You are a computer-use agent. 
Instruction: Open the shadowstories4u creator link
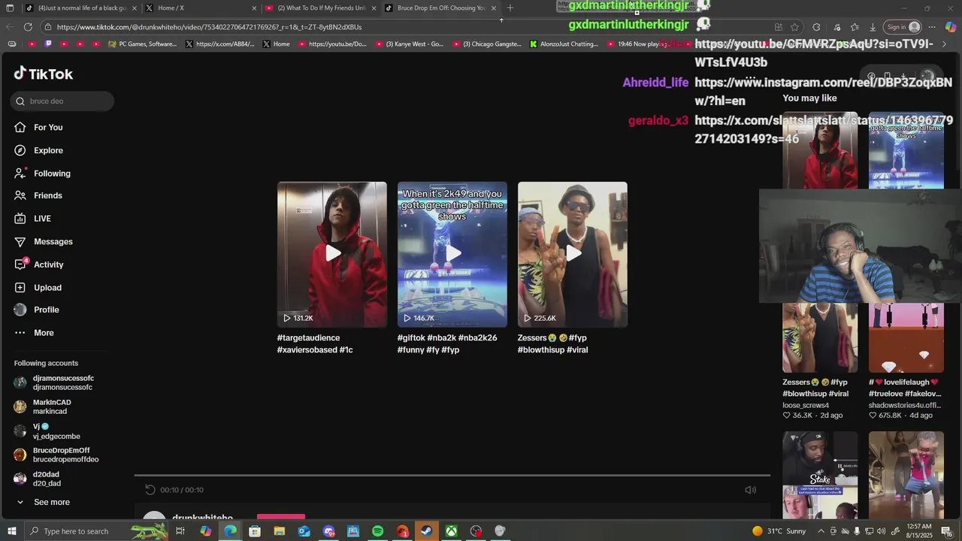[905, 405]
